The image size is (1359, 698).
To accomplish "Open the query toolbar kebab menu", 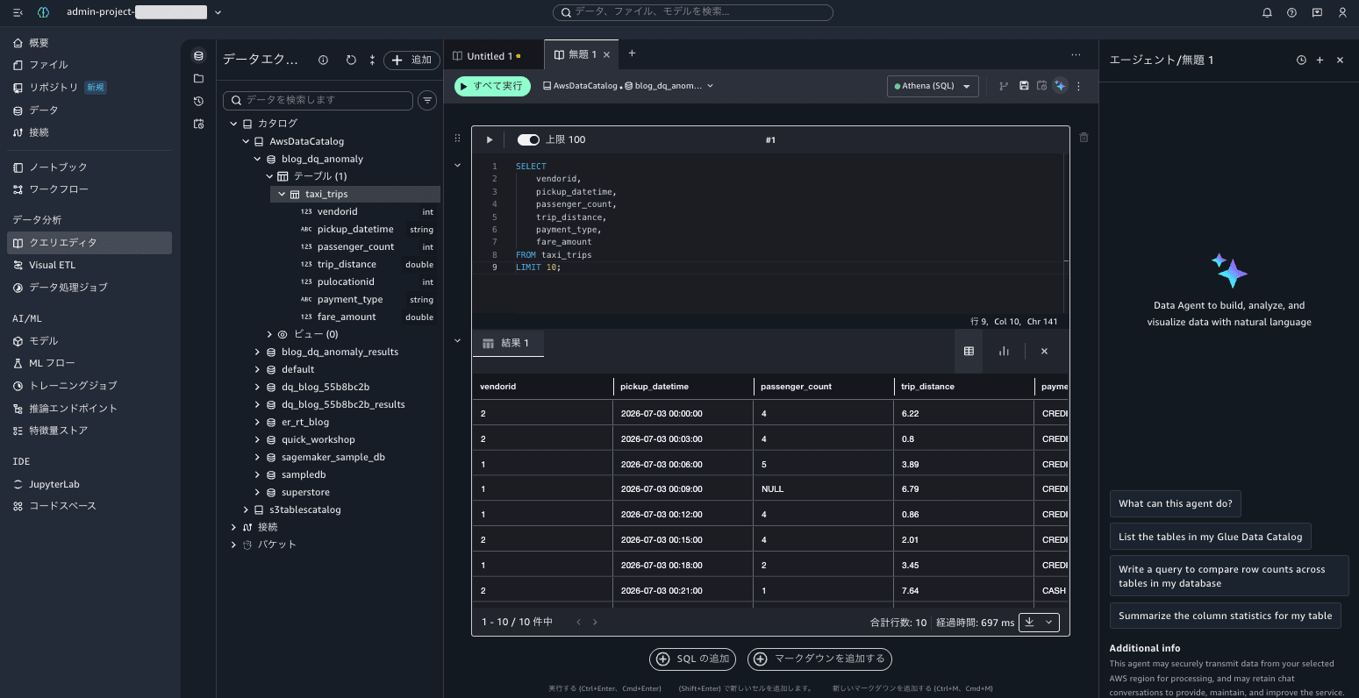I will coord(1079,86).
